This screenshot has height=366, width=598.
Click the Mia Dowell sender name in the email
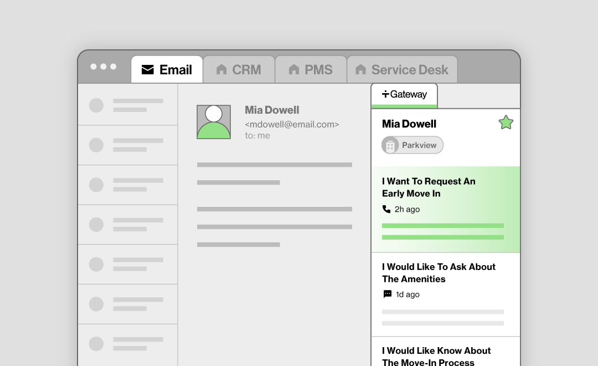coord(272,110)
